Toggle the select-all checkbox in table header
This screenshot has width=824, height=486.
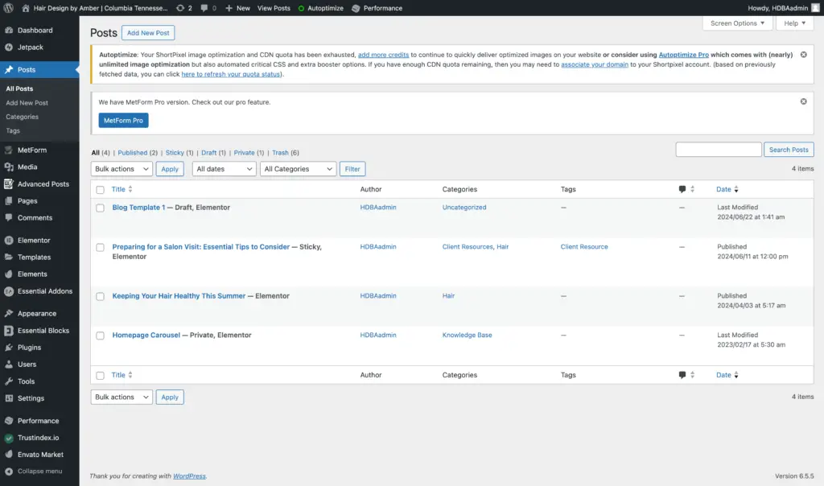point(101,190)
